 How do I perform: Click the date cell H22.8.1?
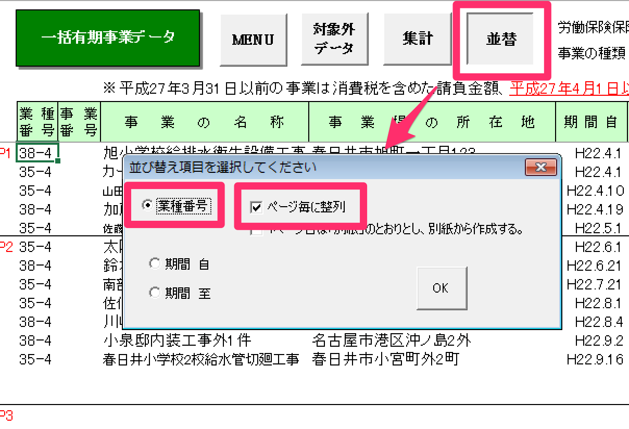pos(599,303)
